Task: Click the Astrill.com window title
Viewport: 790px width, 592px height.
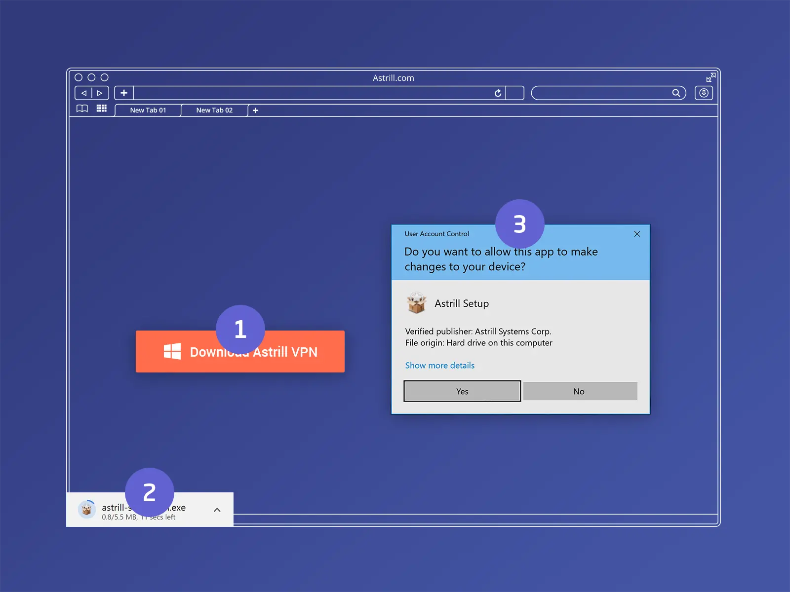Action: (394, 78)
